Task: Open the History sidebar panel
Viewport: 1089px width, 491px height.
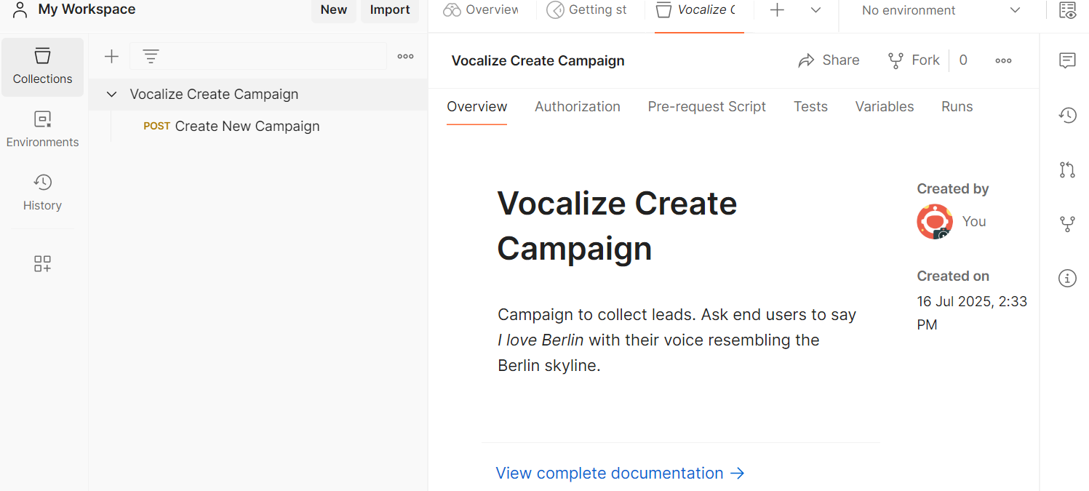Action: (43, 193)
